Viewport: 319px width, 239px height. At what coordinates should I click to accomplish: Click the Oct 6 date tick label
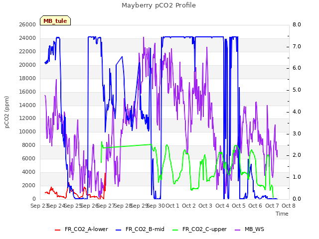(255, 206)
